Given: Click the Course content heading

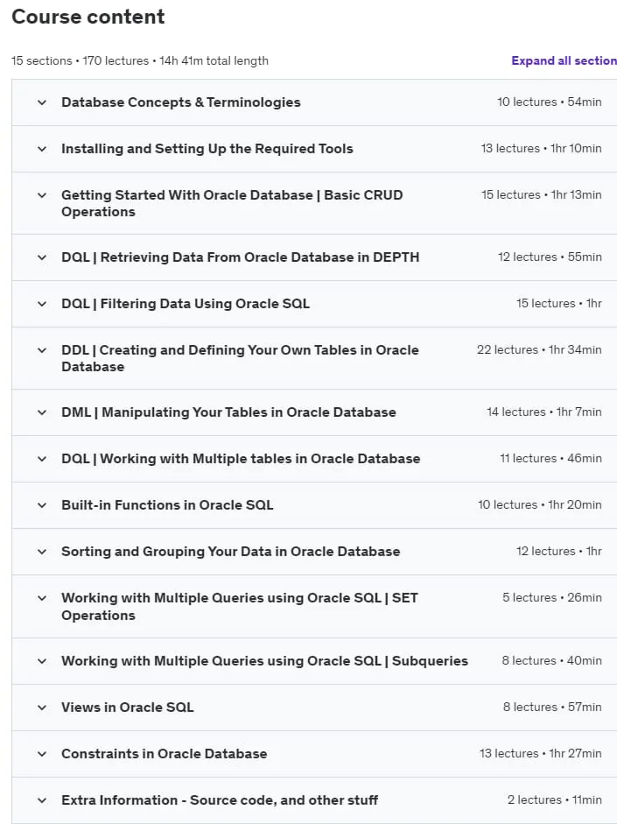Looking at the screenshot, I should click(x=88, y=17).
